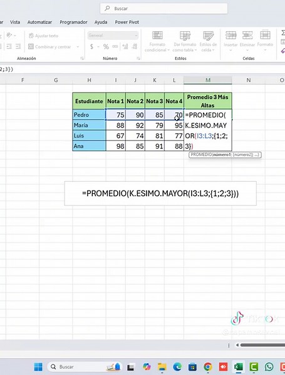Open Microsoft Store from taskbar
This screenshot has height=375, width=285.
[x=192, y=367]
